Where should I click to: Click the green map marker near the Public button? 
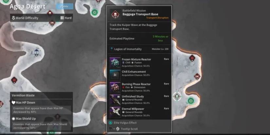click(95, 12)
